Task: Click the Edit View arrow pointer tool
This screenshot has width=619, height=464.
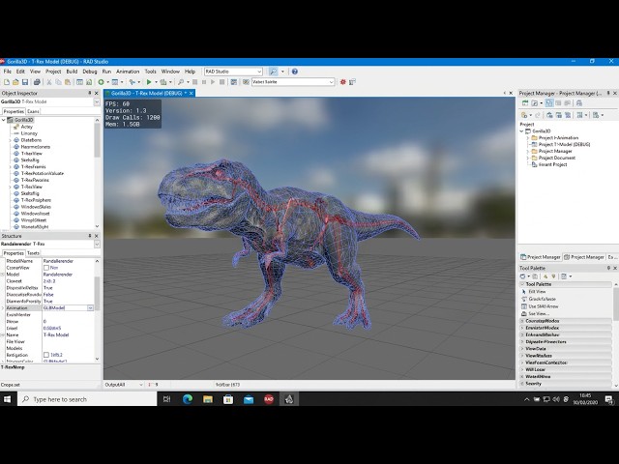Action: pyautogui.click(x=524, y=292)
